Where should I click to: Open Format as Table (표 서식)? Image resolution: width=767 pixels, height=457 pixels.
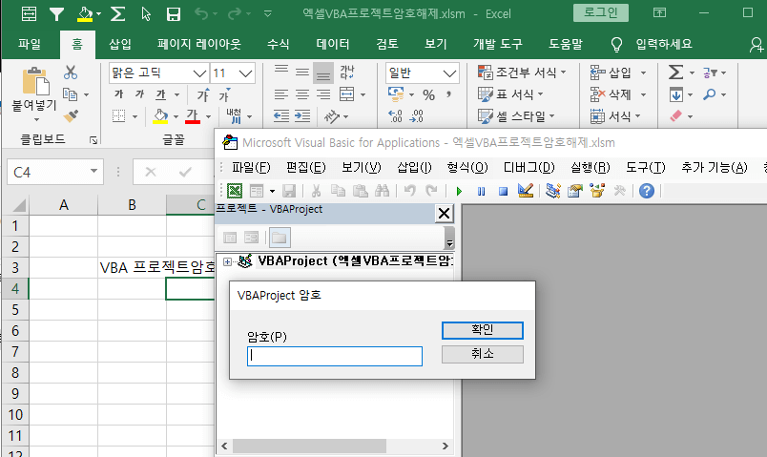point(510,93)
